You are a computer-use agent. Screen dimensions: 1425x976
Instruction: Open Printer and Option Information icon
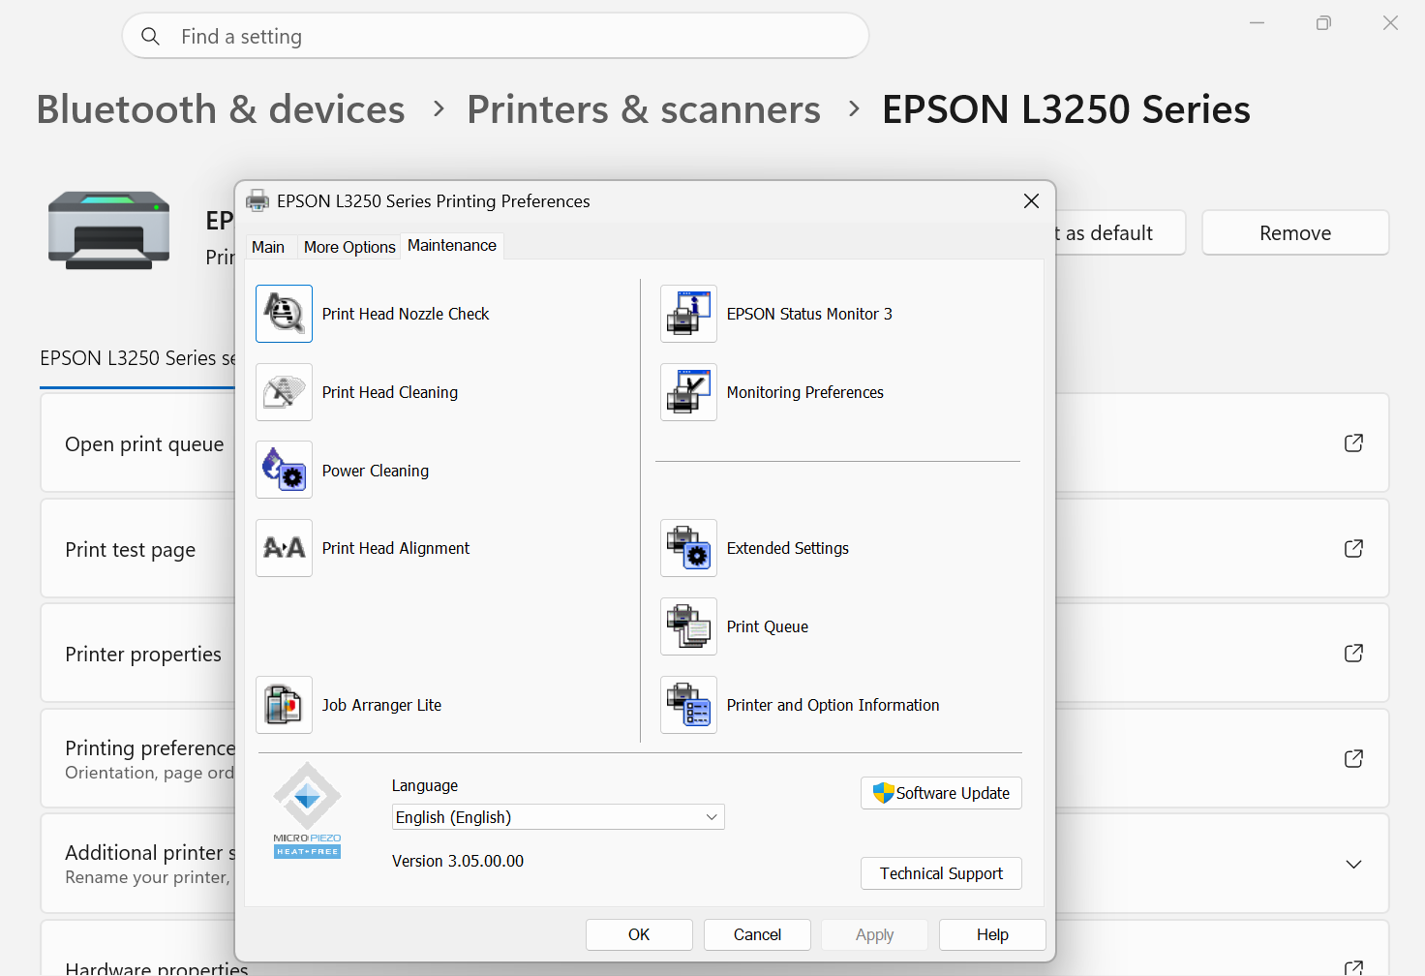coord(688,705)
